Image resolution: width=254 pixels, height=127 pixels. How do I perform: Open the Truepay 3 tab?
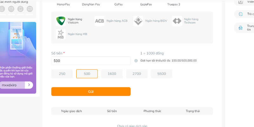[174, 4]
